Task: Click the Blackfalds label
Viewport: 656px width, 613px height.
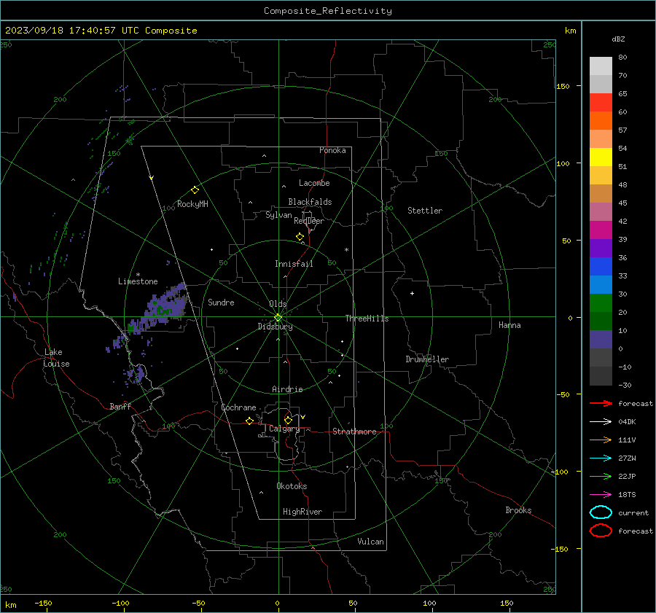Action: coord(310,202)
